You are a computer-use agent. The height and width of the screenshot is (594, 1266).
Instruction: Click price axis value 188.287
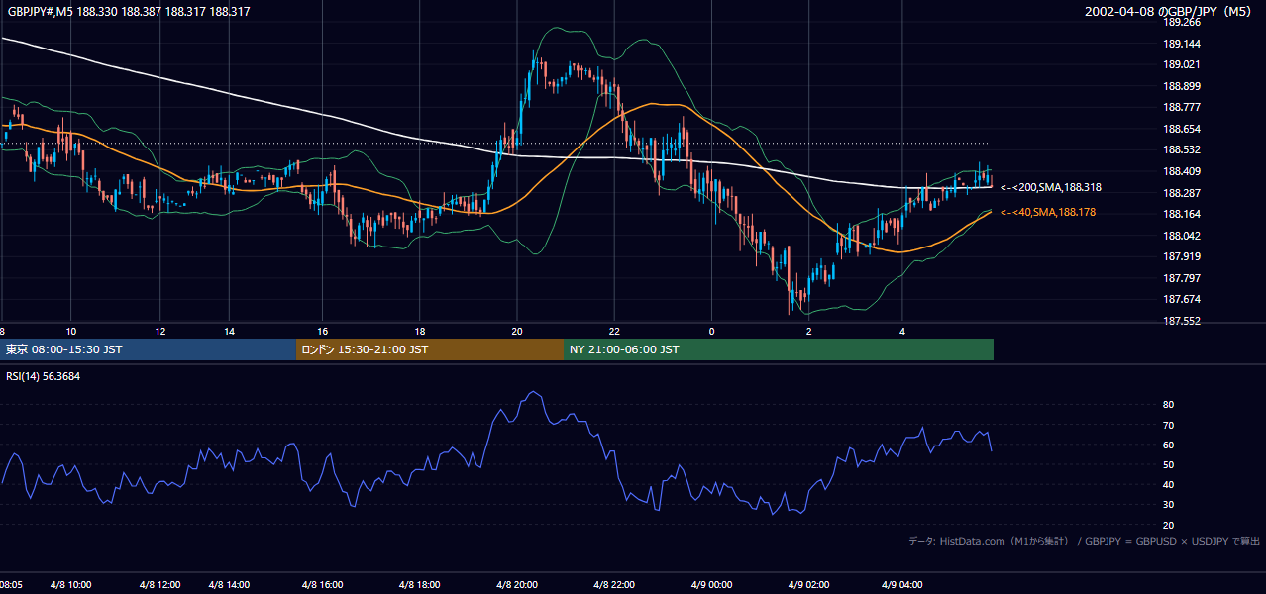(1182, 193)
